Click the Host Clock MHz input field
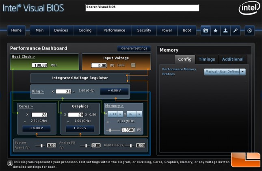The image size is (262, 171). coord(39,65)
